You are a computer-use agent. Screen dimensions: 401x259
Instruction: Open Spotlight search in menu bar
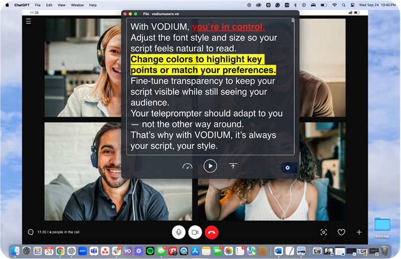pos(343,5)
